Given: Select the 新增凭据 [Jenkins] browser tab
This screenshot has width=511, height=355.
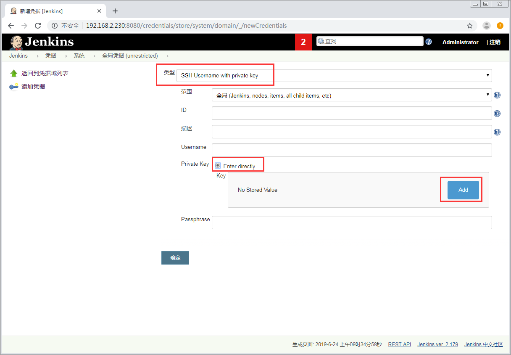Looking at the screenshot, I should pyautogui.click(x=56, y=11).
